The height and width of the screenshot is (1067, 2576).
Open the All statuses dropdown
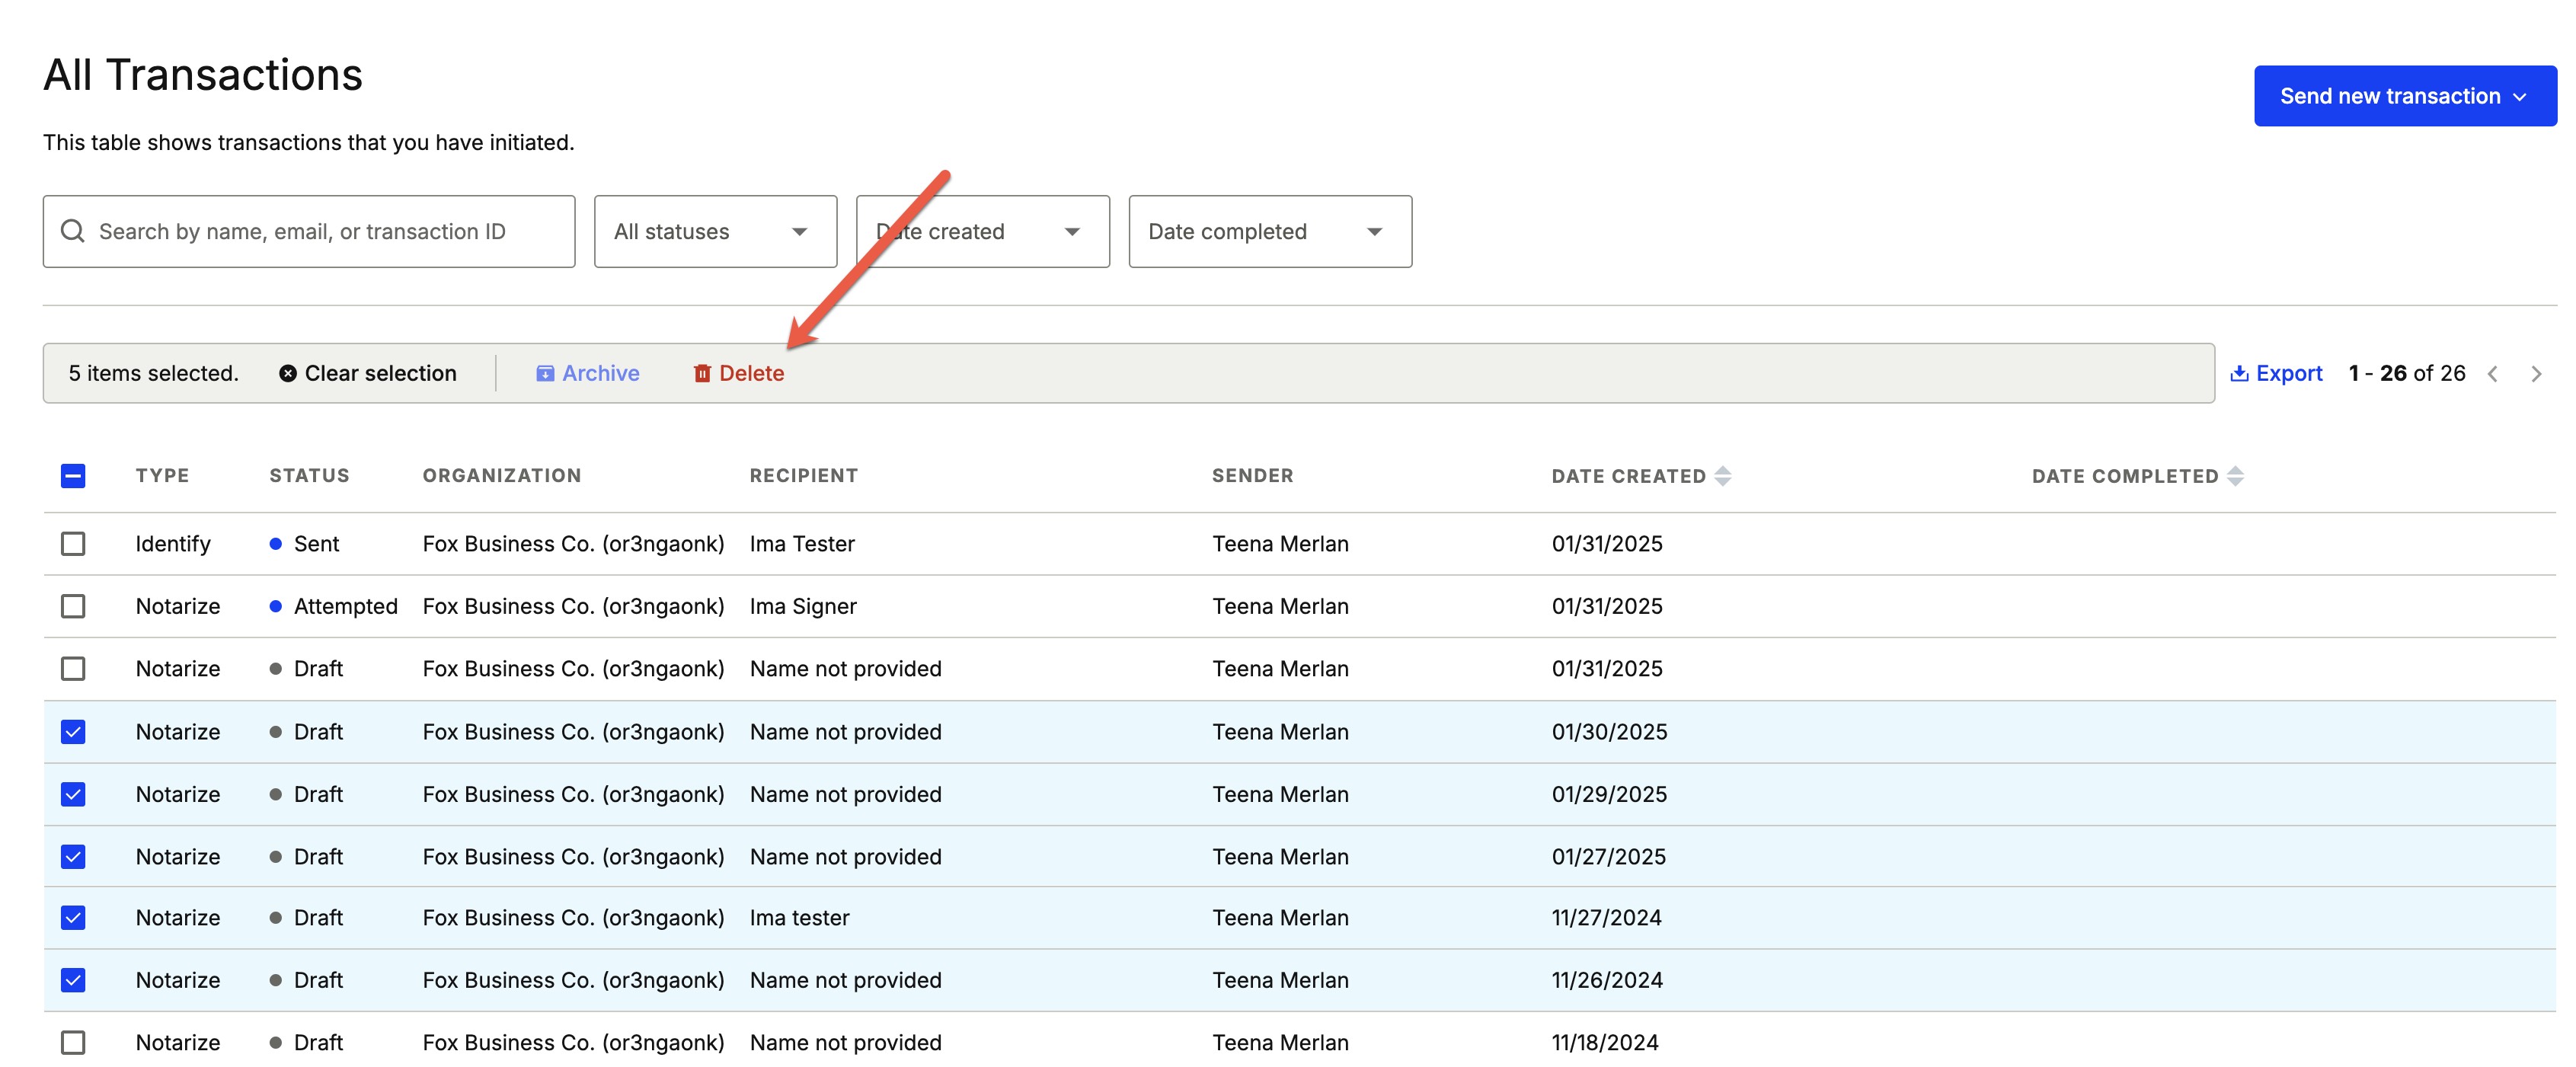click(x=715, y=231)
